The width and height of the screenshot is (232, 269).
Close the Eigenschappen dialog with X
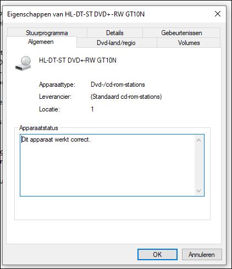click(x=218, y=14)
